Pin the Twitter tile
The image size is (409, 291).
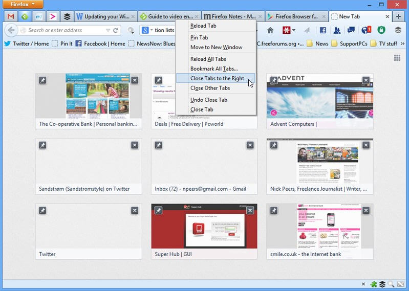pyautogui.click(x=42, y=210)
